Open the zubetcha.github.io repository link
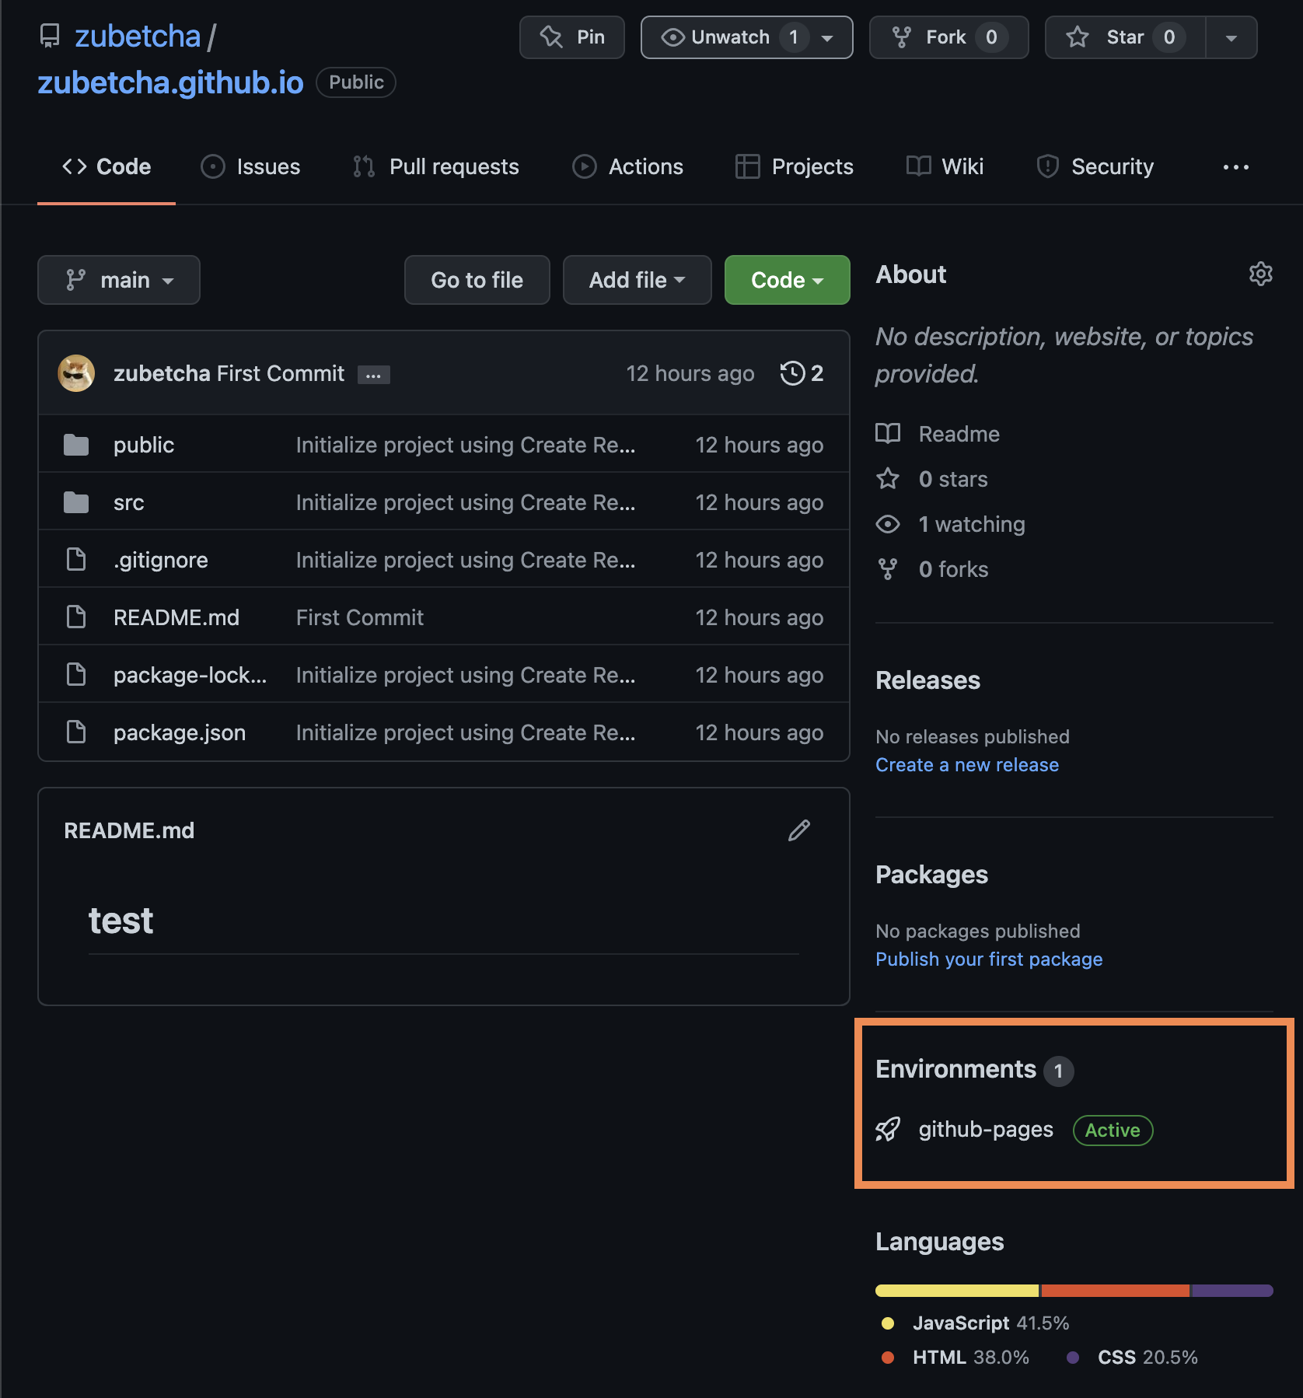This screenshot has width=1303, height=1398. click(171, 82)
